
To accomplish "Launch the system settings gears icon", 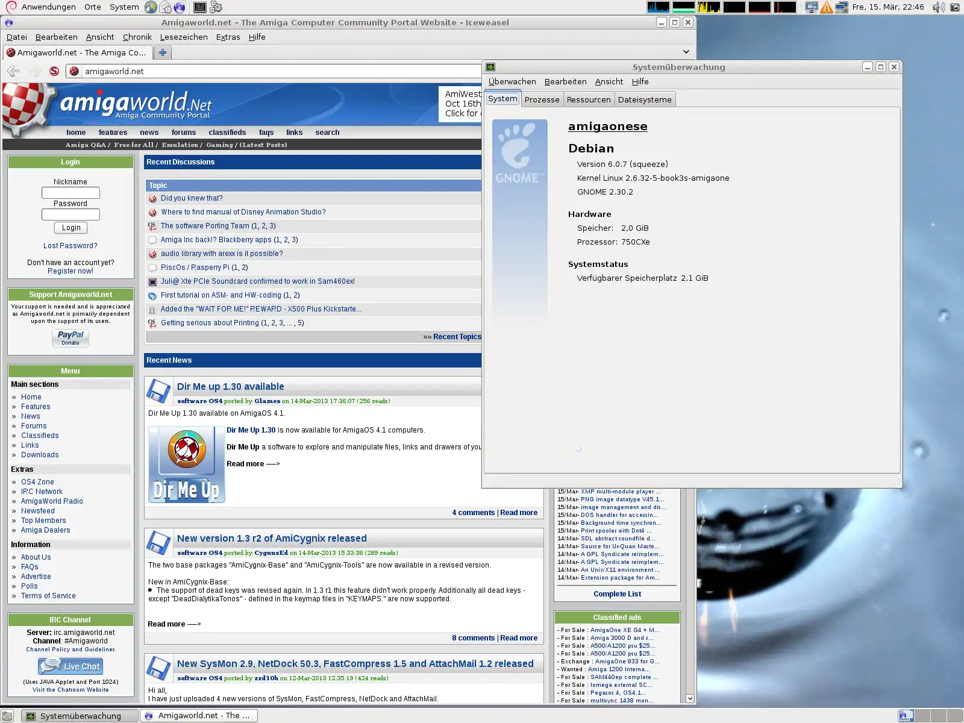I will pyautogui.click(x=216, y=7).
